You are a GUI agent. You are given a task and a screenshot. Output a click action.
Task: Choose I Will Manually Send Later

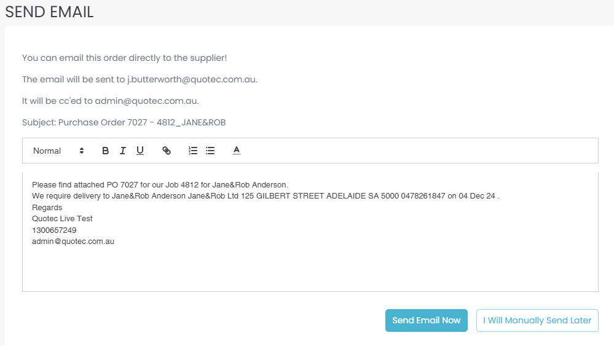point(537,320)
